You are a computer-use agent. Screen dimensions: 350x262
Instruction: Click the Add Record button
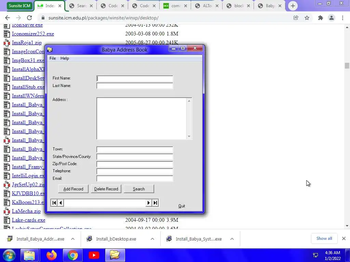[x=73, y=189]
